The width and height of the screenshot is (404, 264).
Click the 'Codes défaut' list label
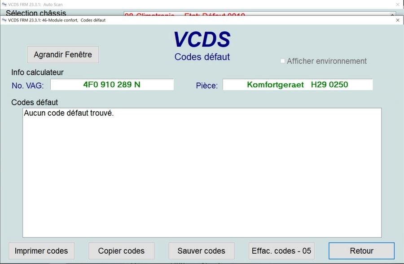(35, 102)
